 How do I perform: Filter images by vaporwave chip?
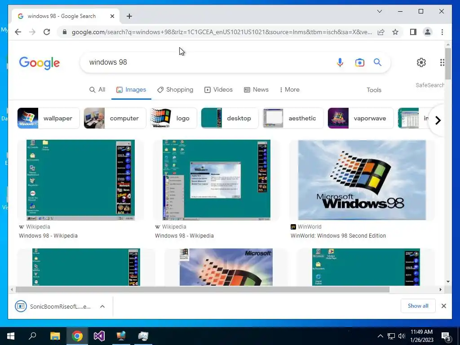click(x=361, y=118)
